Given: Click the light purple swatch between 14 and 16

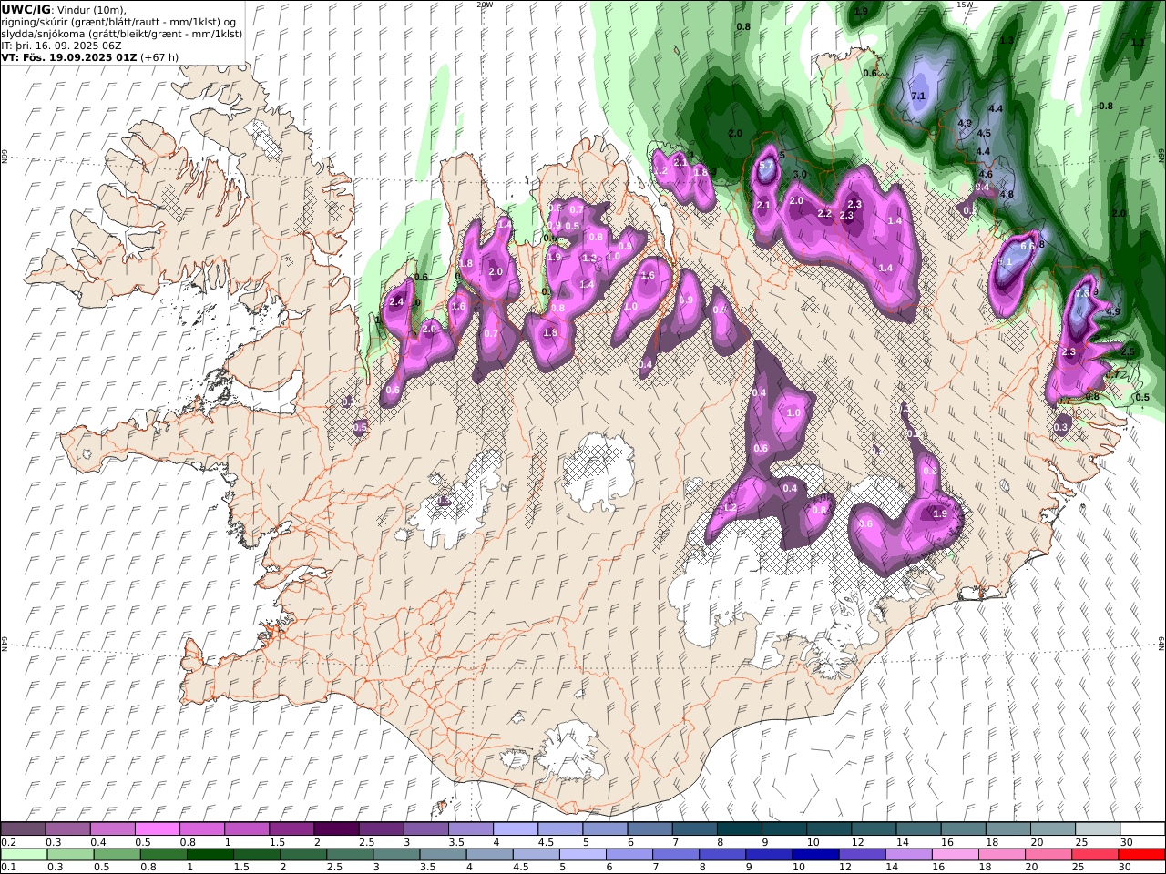Looking at the screenshot, I should 908,854.
